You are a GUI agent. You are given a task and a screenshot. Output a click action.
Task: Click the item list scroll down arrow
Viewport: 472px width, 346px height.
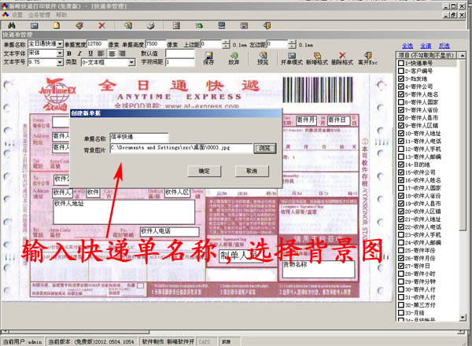(463, 318)
